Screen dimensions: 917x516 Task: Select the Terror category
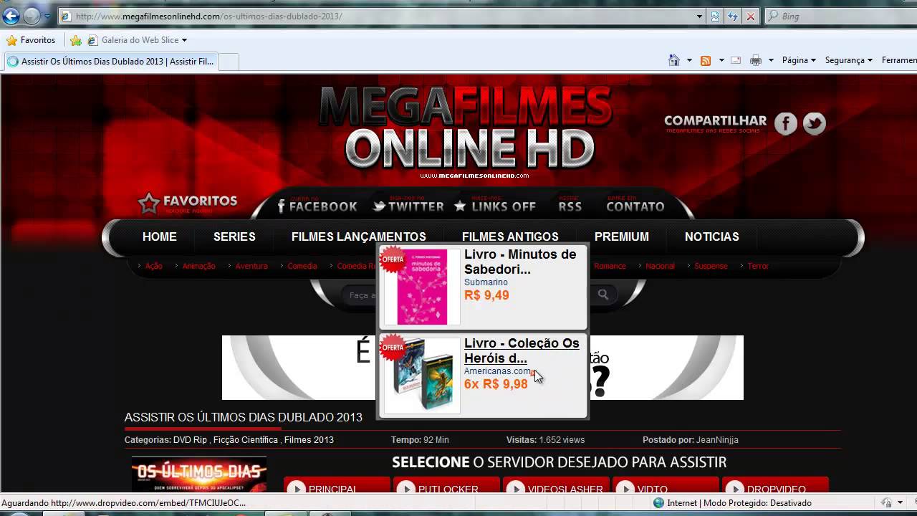tap(758, 266)
